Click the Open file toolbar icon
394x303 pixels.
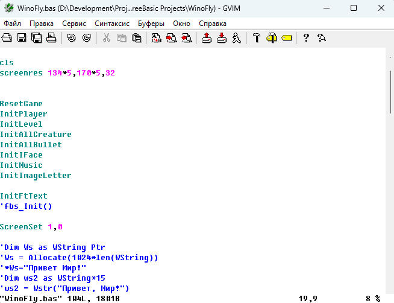pos(7,38)
